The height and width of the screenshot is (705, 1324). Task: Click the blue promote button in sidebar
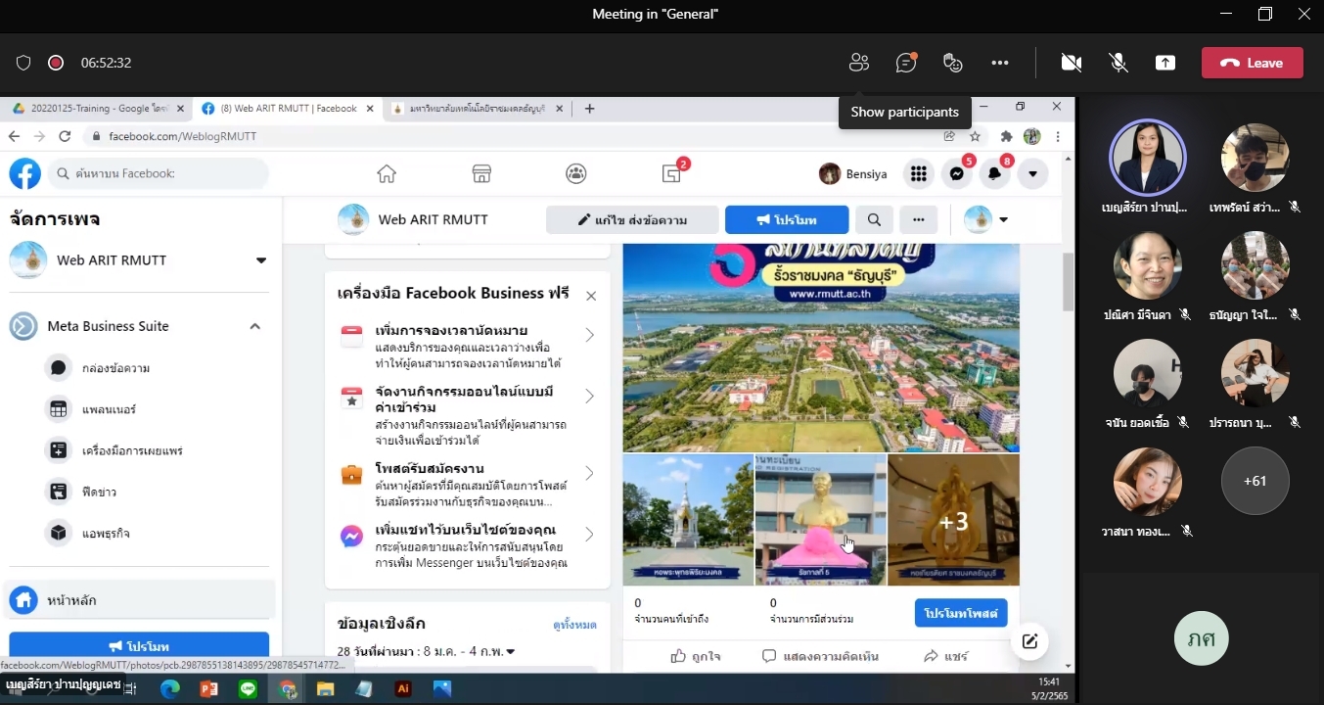pyautogui.click(x=139, y=646)
